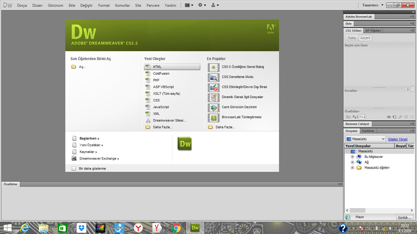
Task: Collapse the Masaüstü tree root
Action: pos(347,151)
